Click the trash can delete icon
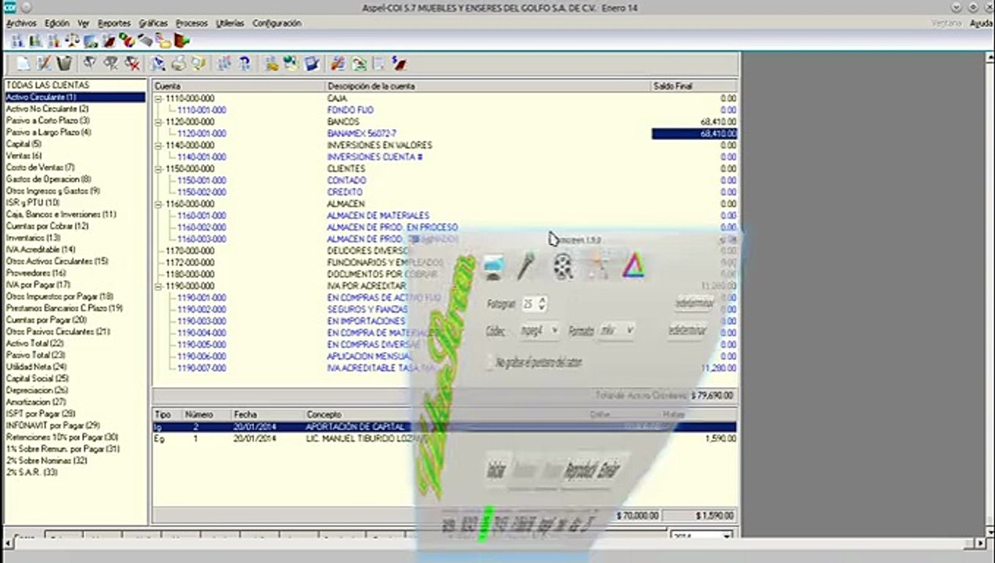The width and height of the screenshot is (995, 563). tap(65, 64)
